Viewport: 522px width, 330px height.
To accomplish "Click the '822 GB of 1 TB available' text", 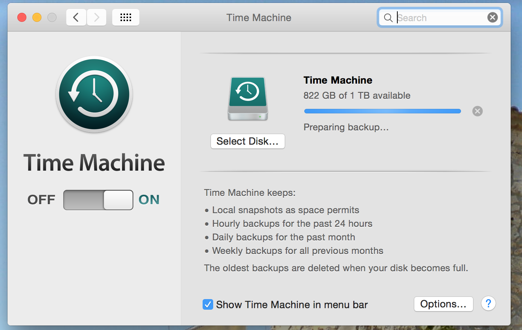I will coord(357,96).
